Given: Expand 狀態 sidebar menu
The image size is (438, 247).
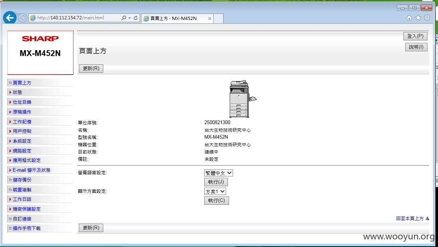Looking at the screenshot, I should coord(17,92).
